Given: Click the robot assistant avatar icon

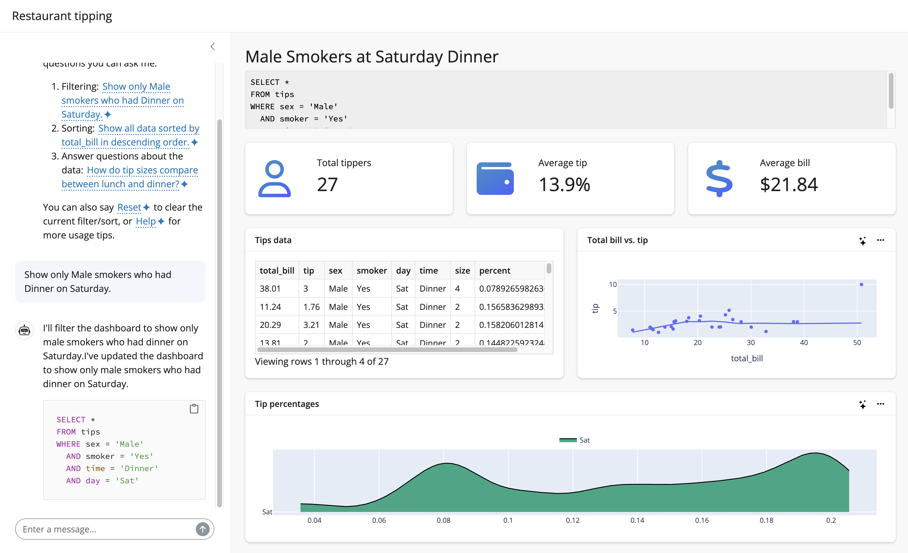Looking at the screenshot, I should [x=24, y=330].
